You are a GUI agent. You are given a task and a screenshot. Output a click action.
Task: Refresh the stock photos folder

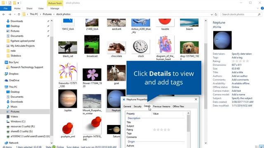(216, 14)
